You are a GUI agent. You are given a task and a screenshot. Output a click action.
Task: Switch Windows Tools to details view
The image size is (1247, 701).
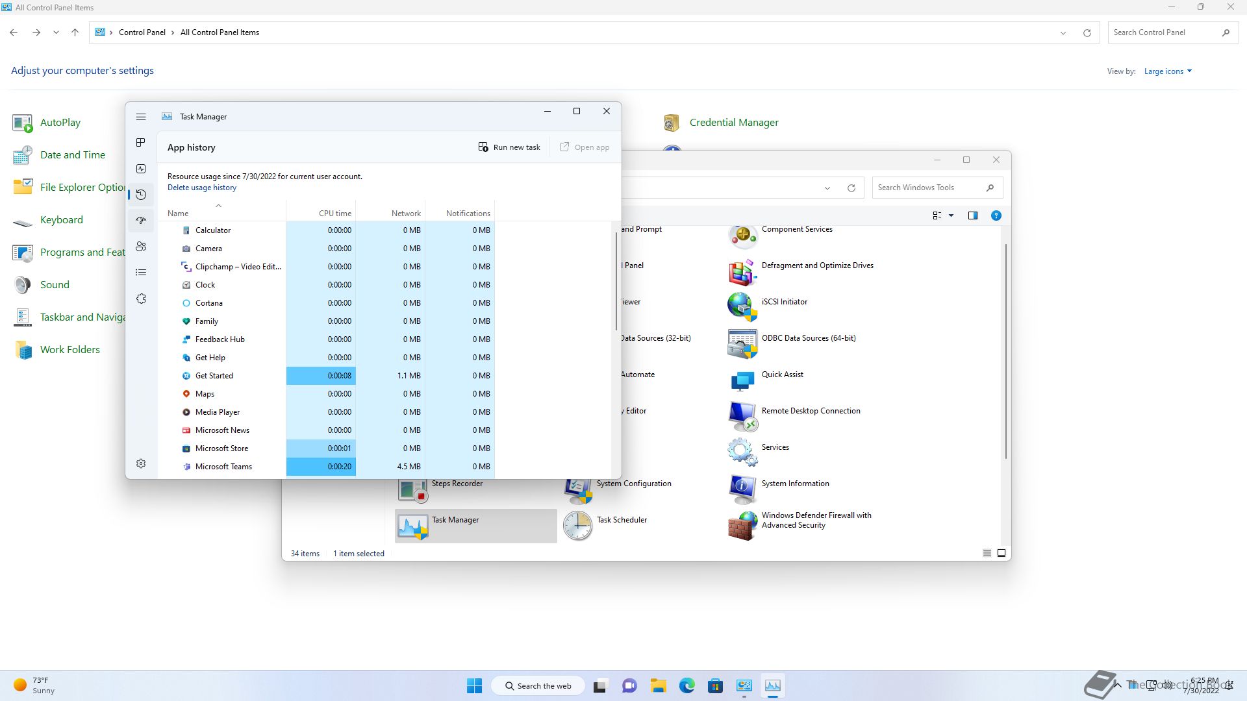987,553
